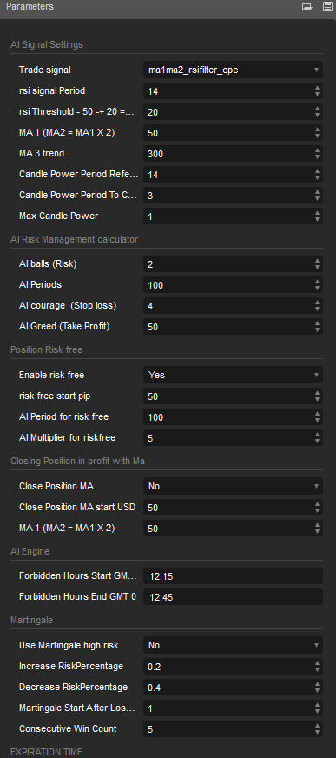The width and height of the screenshot is (336, 758).
Task: Click the save parameters disk icon
Action: (x=326, y=7)
